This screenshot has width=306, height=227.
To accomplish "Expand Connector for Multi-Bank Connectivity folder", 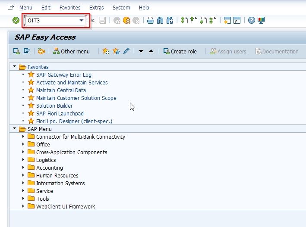I will (23, 137).
